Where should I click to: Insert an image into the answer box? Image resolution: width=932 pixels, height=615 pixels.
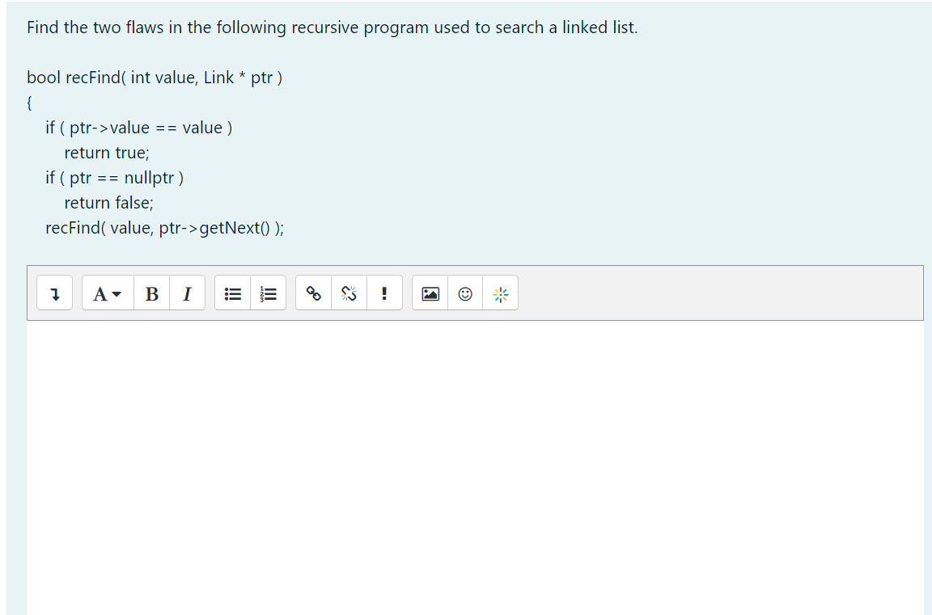pyautogui.click(x=430, y=293)
